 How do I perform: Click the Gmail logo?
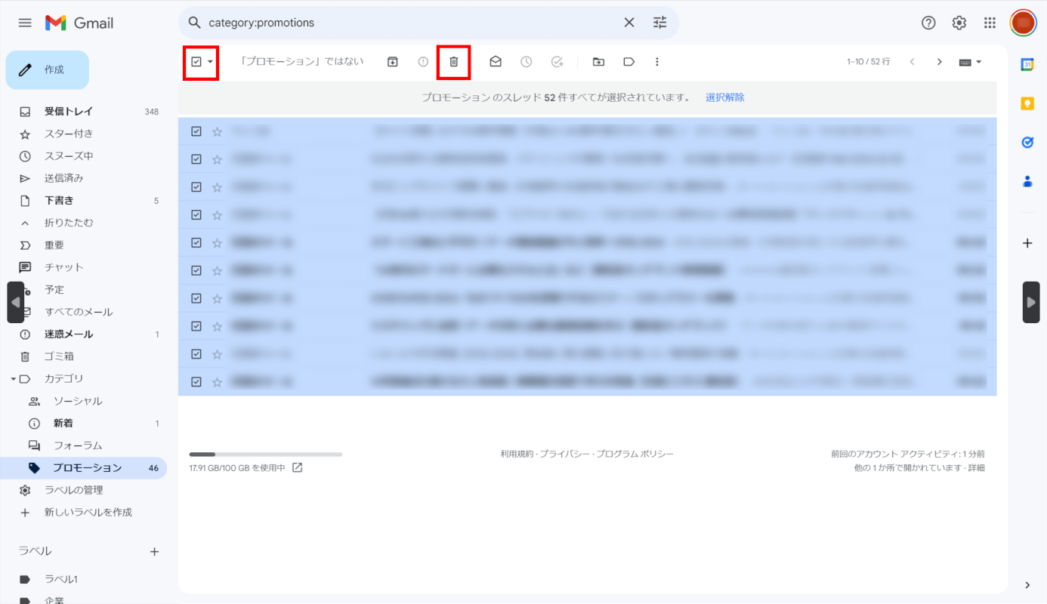79,23
